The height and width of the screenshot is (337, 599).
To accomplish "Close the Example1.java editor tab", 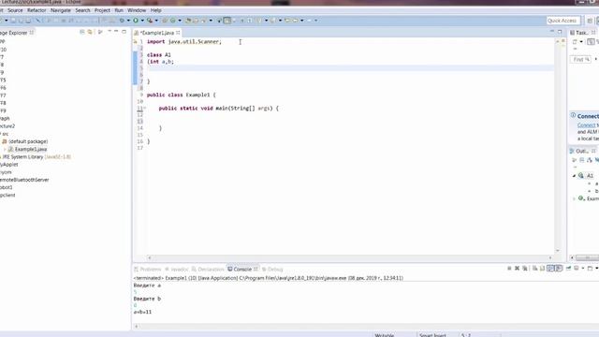I will point(178,33).
